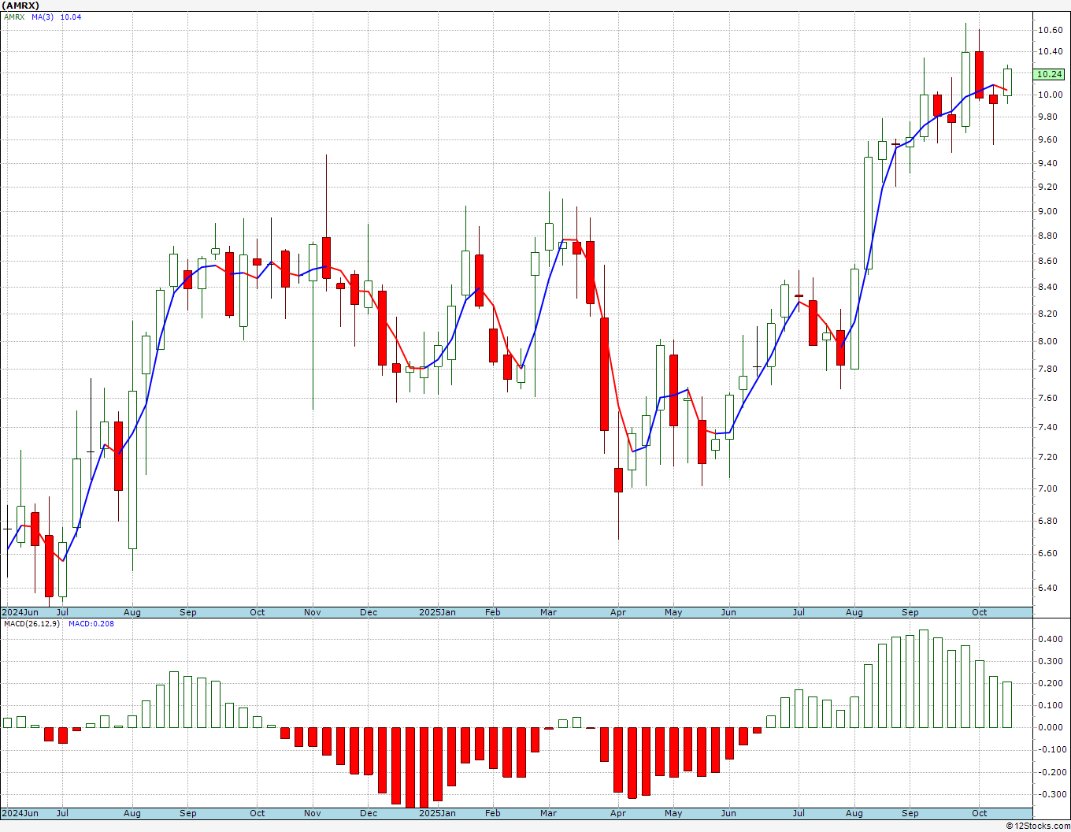Click the 7.20 price axis label
This screenshot has height=832, width=1071.
(x=1049, y=457)
